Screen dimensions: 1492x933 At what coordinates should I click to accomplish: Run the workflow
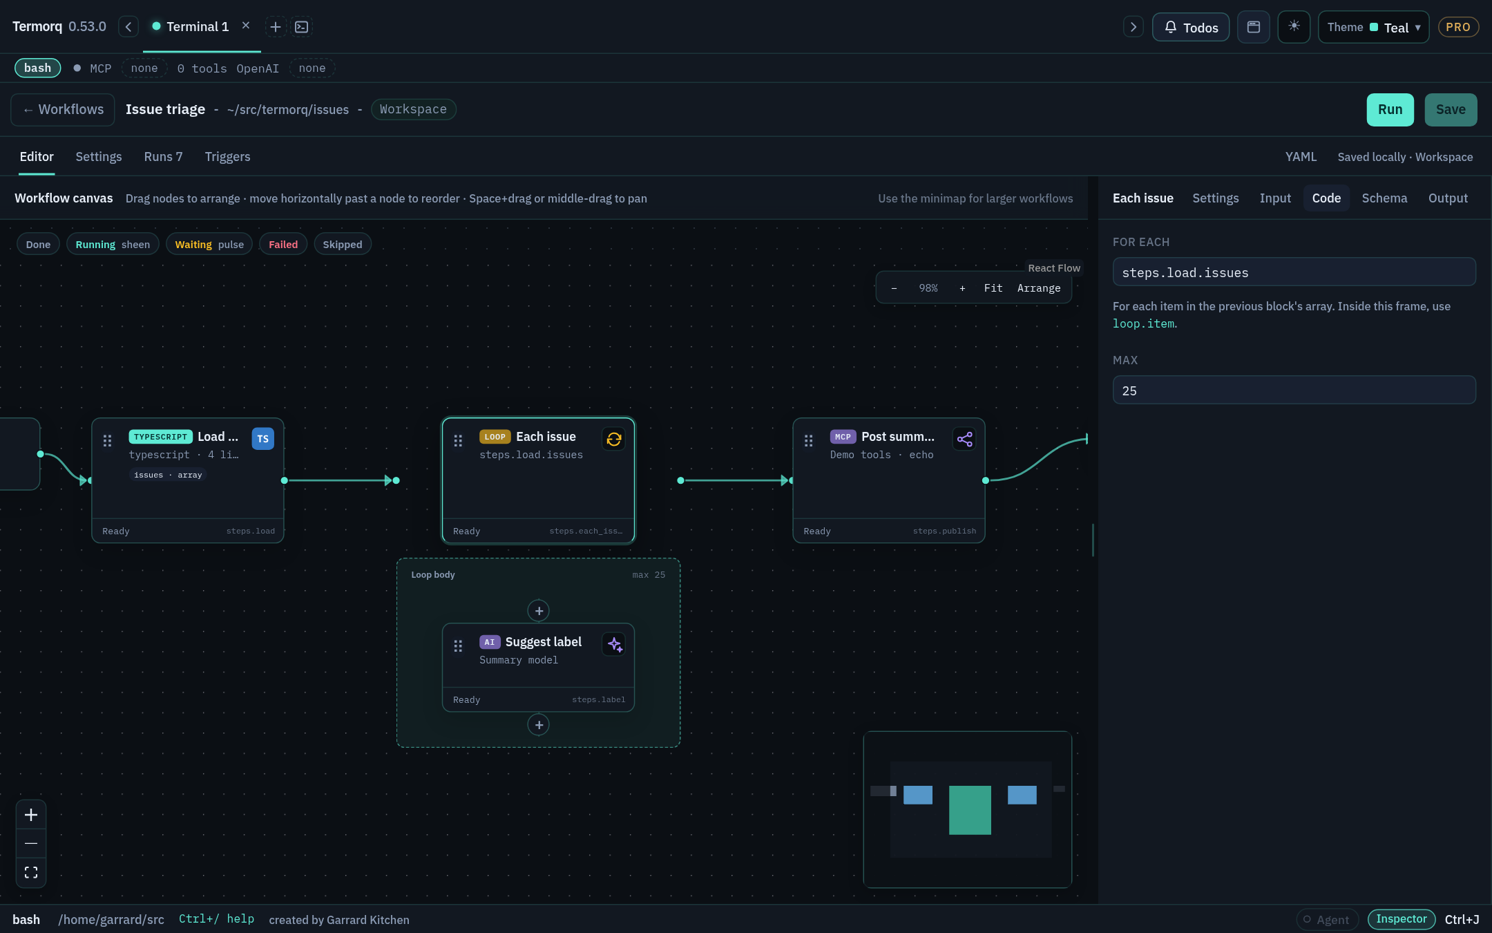coord(1390,110)
